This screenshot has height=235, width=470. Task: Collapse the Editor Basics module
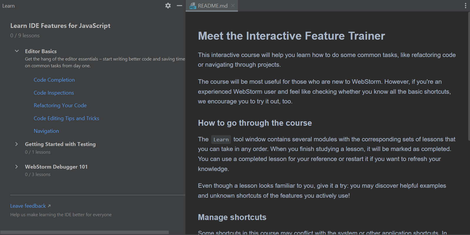[17, 51]
